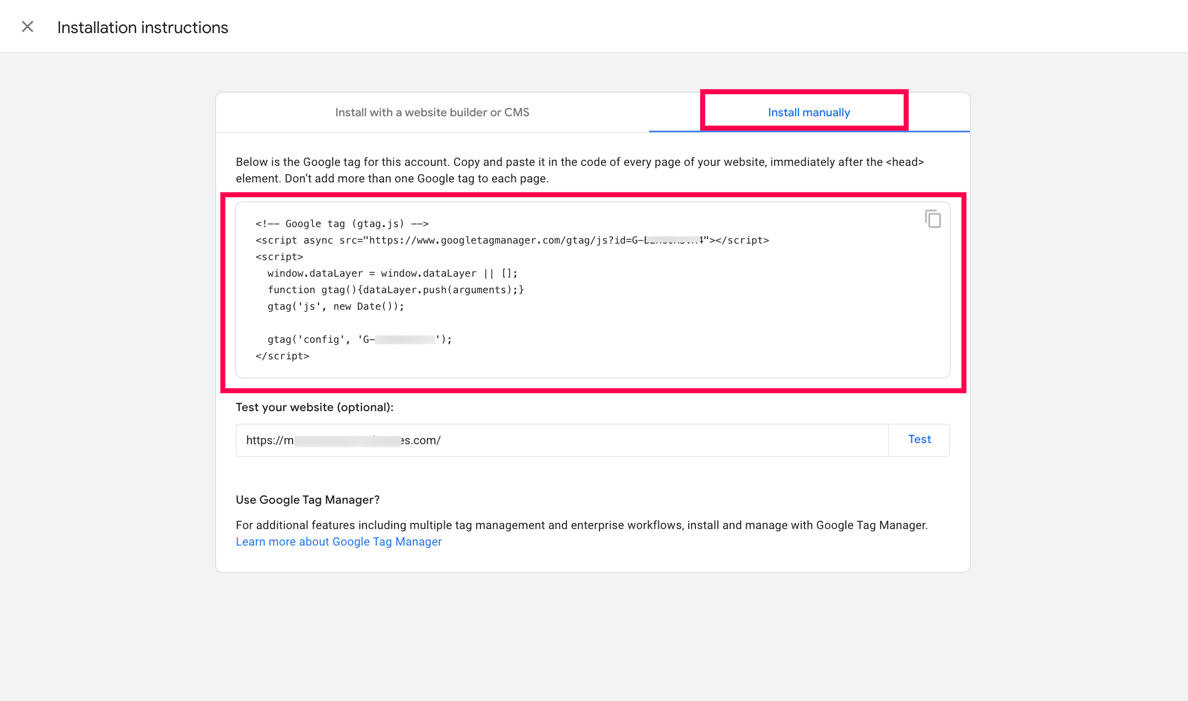1188x701 pixels.
Task: Click the Test your website (optional) label
Action: 314,407
